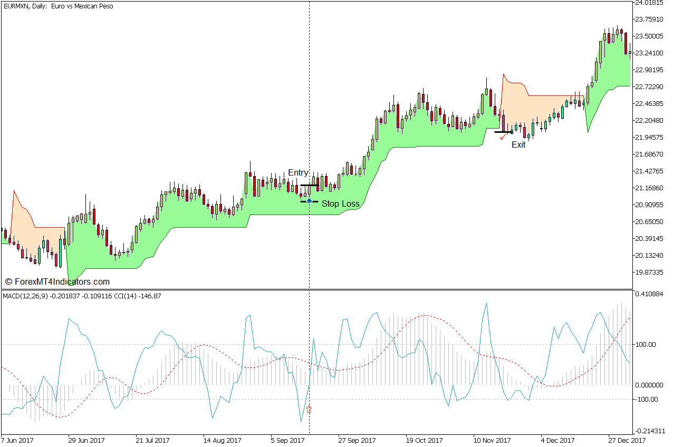Click the 0.000000 MACD zero level label
Screen dimensions: 673x447
click(649, 385)
